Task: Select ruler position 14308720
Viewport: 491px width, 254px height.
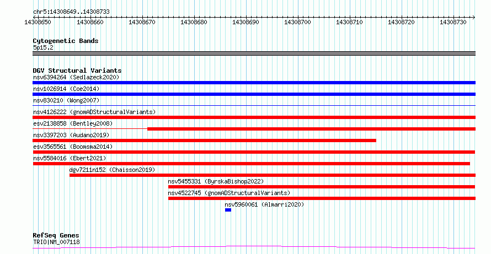Action: point(401,22)
